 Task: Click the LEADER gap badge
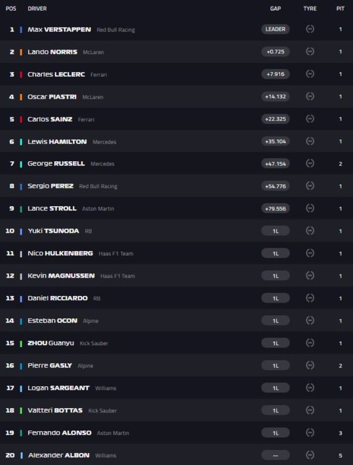pos(275,29)
